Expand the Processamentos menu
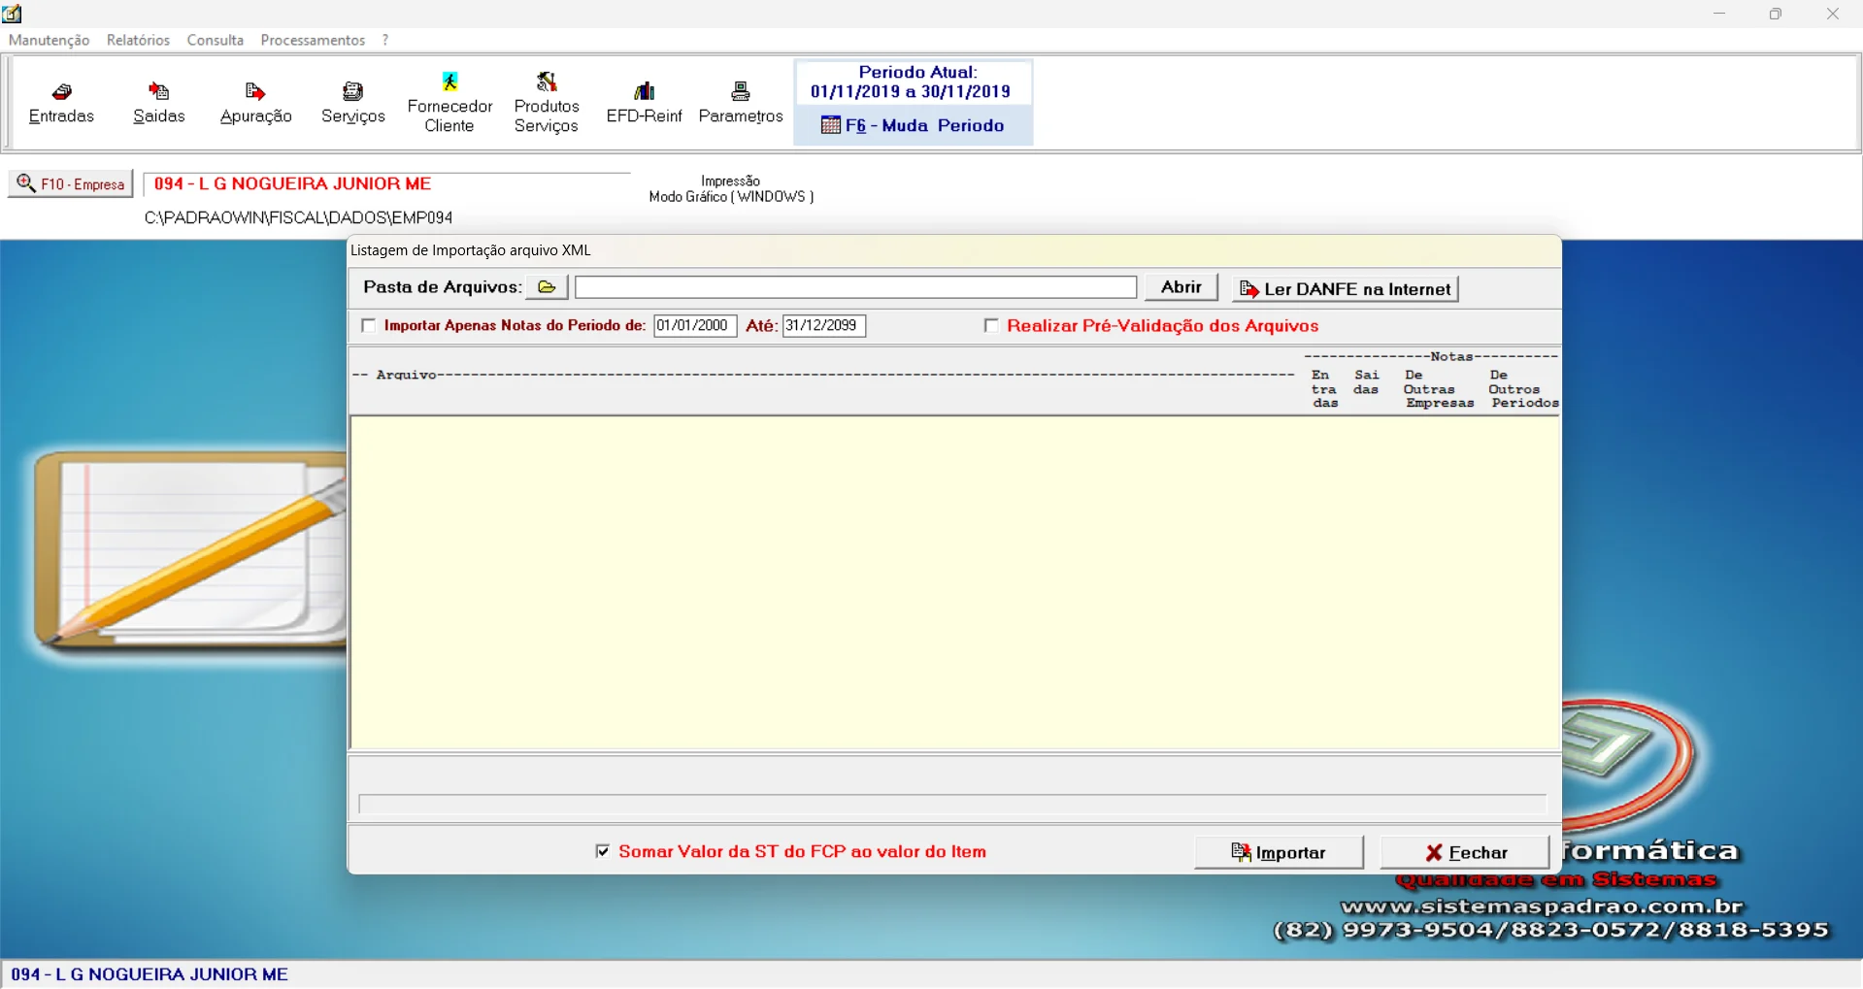 click(313, 40)
